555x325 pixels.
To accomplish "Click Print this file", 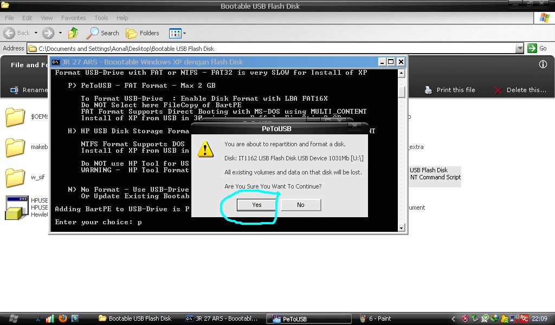I will coord(450,90).
